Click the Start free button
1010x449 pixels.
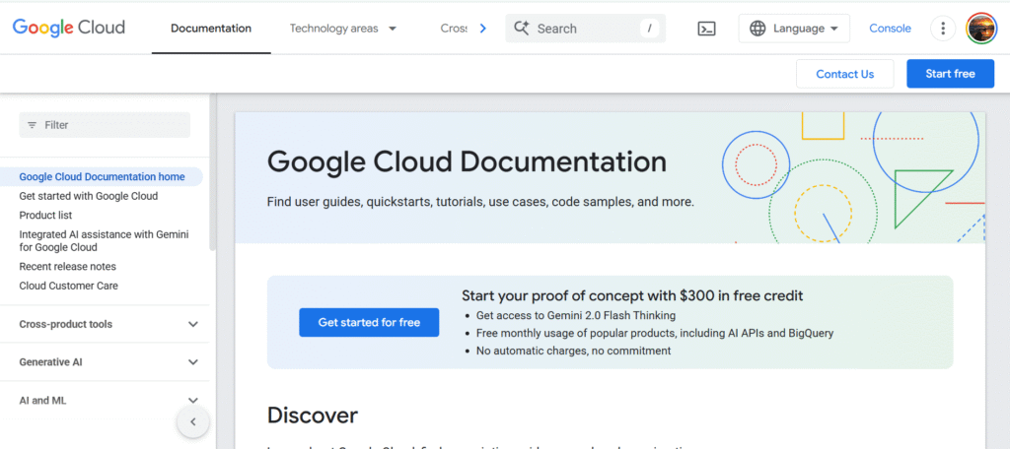pyautogui.click(x=950, y=74)
